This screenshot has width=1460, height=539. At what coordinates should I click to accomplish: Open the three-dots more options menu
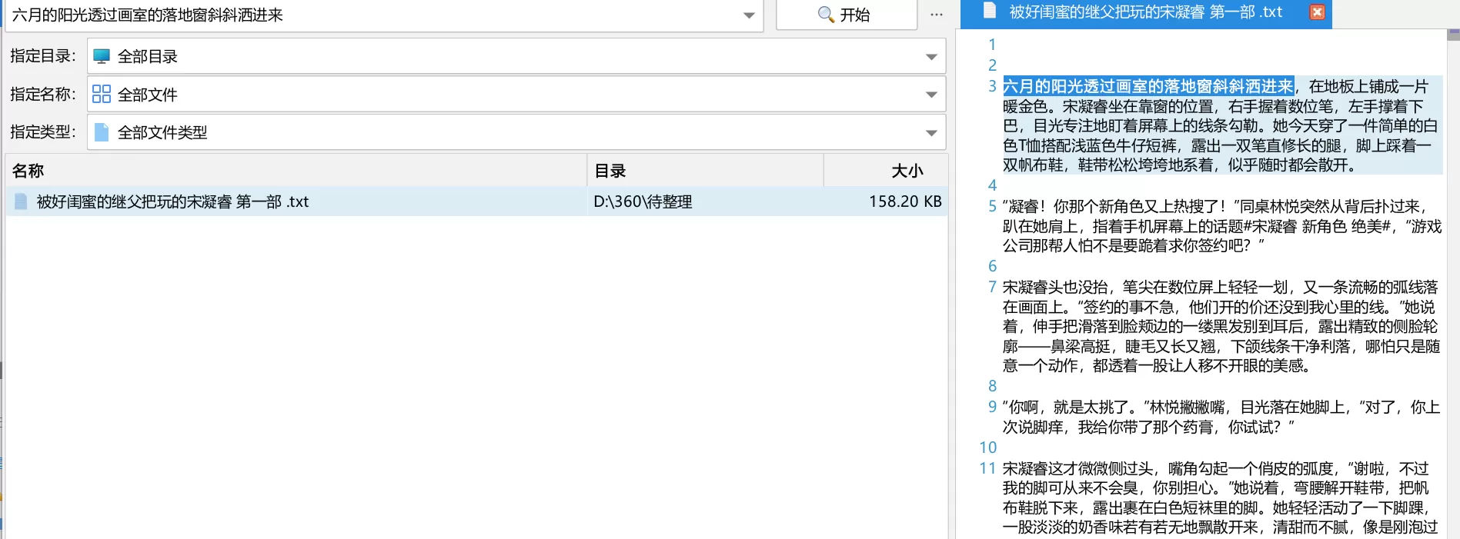(x=936, y=15)
